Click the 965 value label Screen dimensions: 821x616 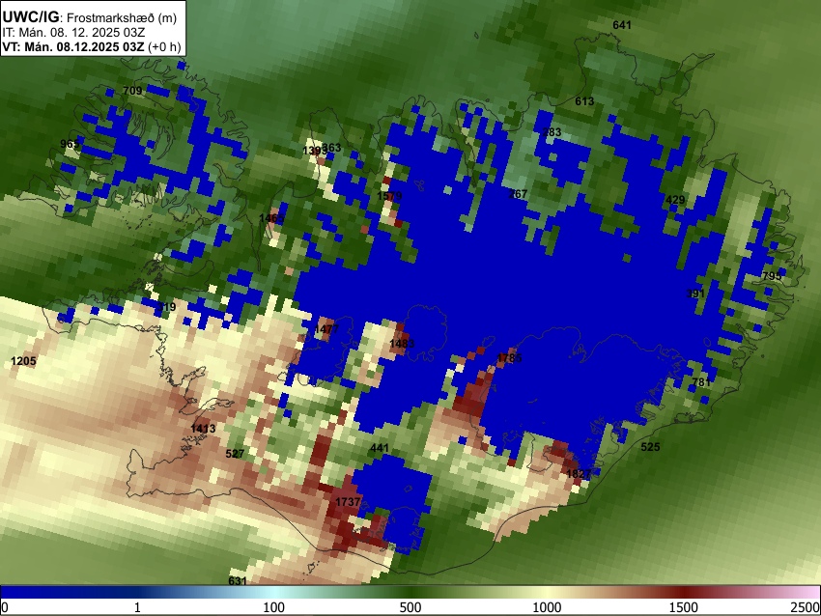70,144
